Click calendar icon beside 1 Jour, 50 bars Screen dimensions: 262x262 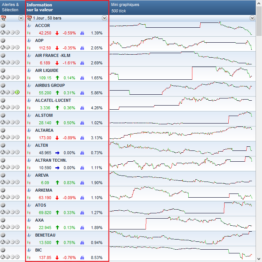coord(29,18)
